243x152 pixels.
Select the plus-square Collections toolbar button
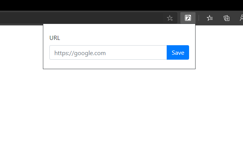click(226, 18)
